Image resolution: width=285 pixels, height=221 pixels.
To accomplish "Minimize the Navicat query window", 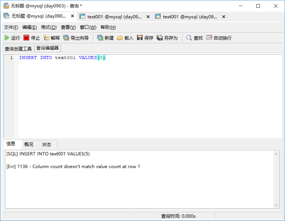I will [x=241, y=6].
